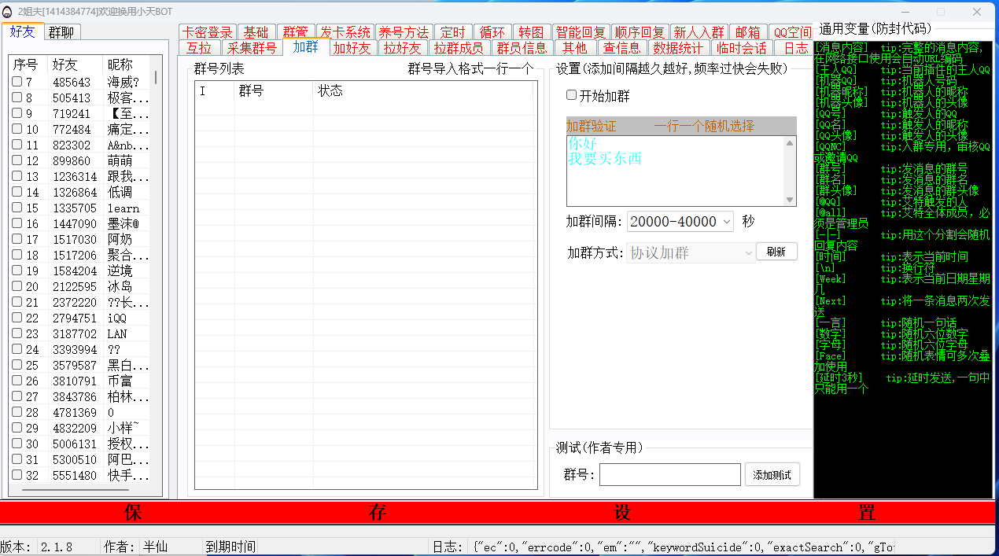Click the red 保存设置 bar

pos(499,513)
